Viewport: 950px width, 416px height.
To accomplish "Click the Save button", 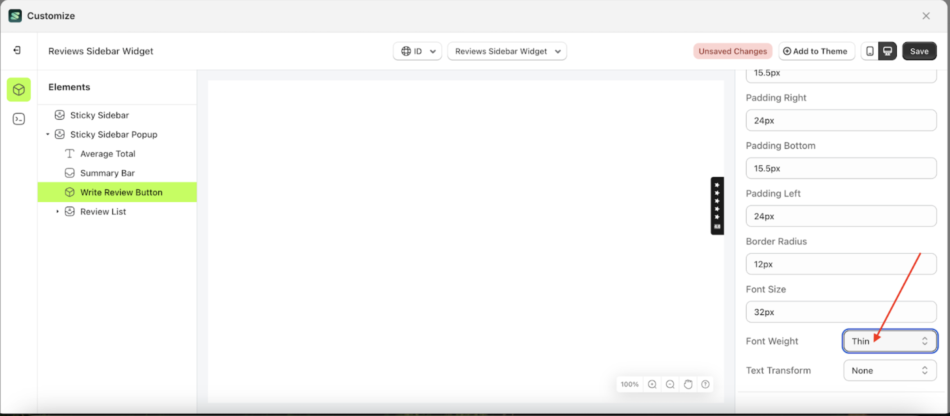I will click(919, 51).
